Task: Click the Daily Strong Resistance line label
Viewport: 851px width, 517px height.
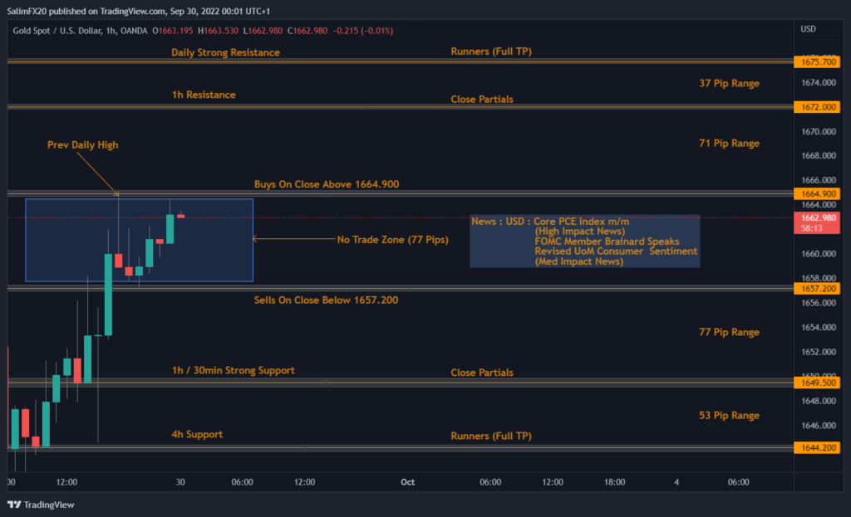Action: [x=225, y=52]
